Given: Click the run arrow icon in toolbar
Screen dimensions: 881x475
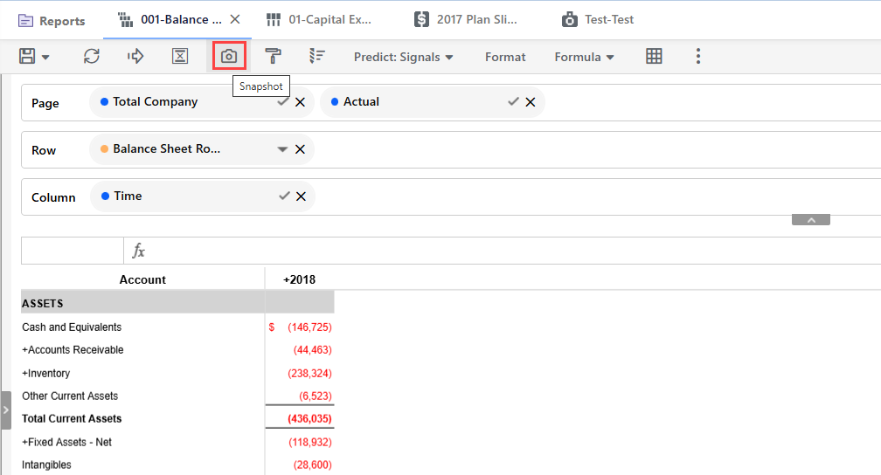Looking at the screenshot, I should [x=135, y=57].
